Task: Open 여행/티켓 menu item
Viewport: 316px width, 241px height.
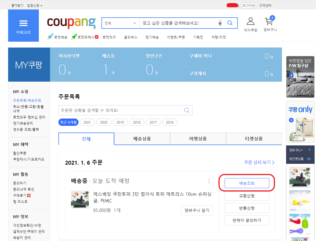Action: pos(219,37)
